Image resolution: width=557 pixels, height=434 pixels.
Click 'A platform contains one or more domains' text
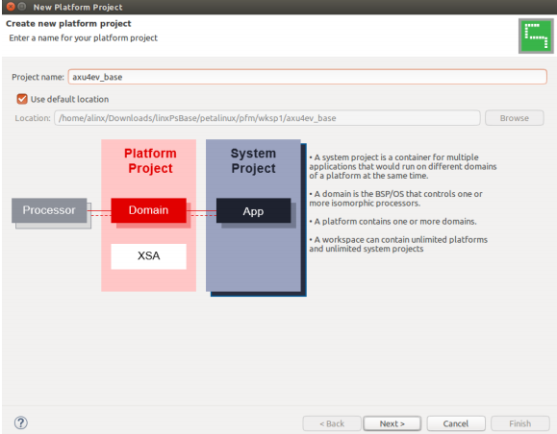[x=392, y=221]
